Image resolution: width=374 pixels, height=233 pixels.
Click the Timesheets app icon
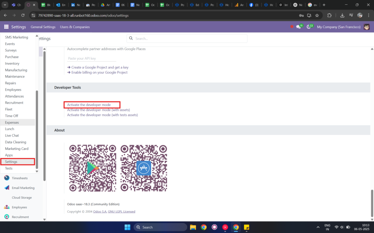click(7, 178)
